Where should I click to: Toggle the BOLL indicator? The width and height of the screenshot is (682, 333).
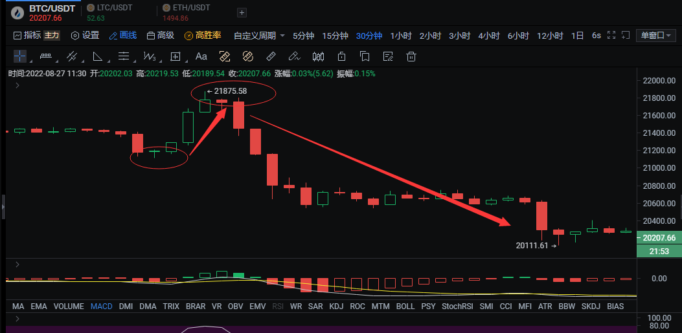tap(405, 306)
